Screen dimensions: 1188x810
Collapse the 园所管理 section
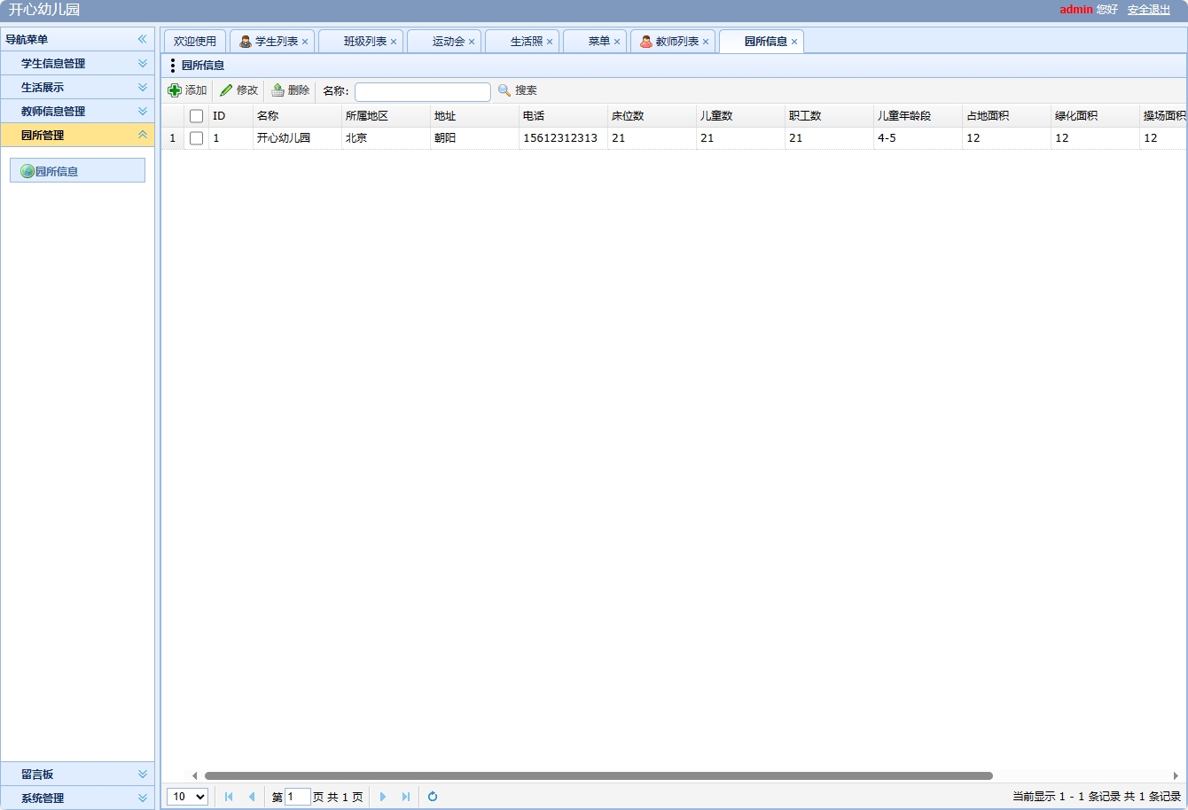[142, 135]
